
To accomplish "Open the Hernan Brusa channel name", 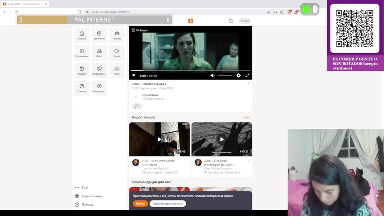I will (x=150, y=95).
